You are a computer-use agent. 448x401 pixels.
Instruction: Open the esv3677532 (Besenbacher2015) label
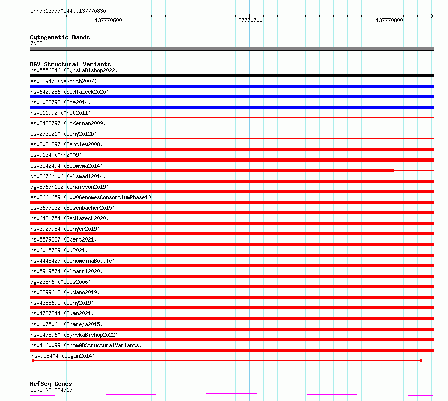coord(72,208)
